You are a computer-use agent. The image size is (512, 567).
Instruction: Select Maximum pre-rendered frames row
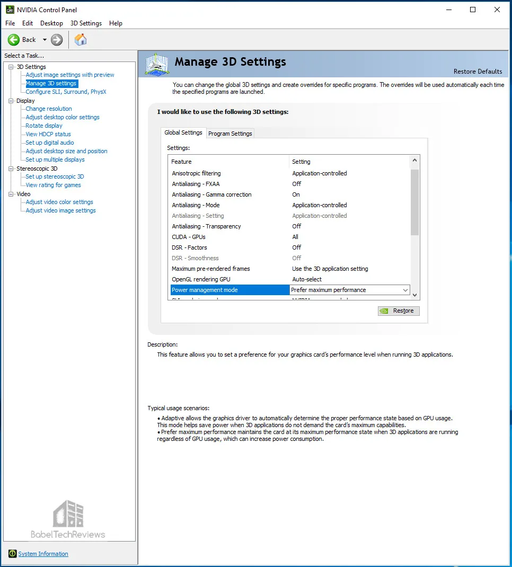point(289,269)
